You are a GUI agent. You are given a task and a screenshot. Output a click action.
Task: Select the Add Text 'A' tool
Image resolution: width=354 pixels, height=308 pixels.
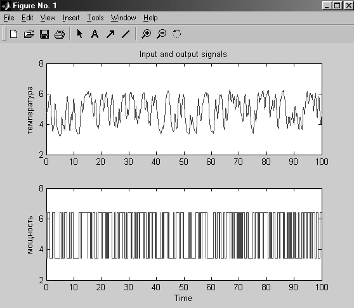95,34
